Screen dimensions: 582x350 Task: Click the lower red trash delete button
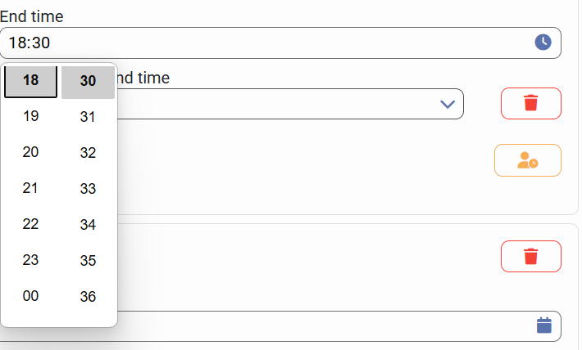point(531,256)
